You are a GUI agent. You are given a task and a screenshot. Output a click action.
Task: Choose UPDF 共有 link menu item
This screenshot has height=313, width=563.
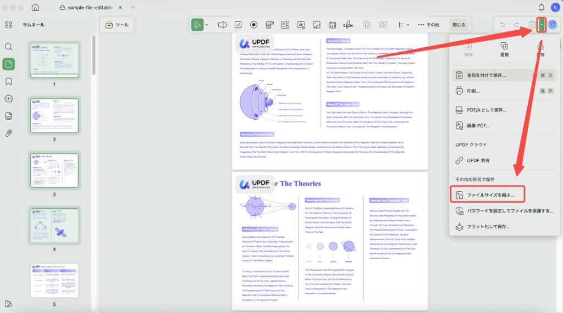[505, 160]
